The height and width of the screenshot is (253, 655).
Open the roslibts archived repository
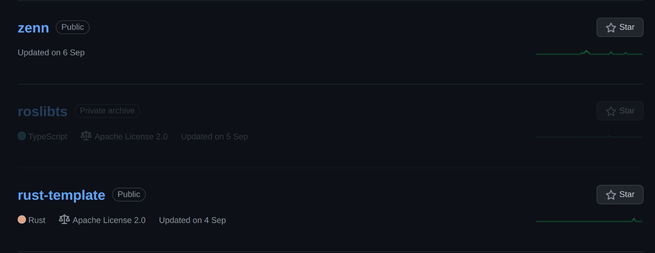click(x=43, y=111)
